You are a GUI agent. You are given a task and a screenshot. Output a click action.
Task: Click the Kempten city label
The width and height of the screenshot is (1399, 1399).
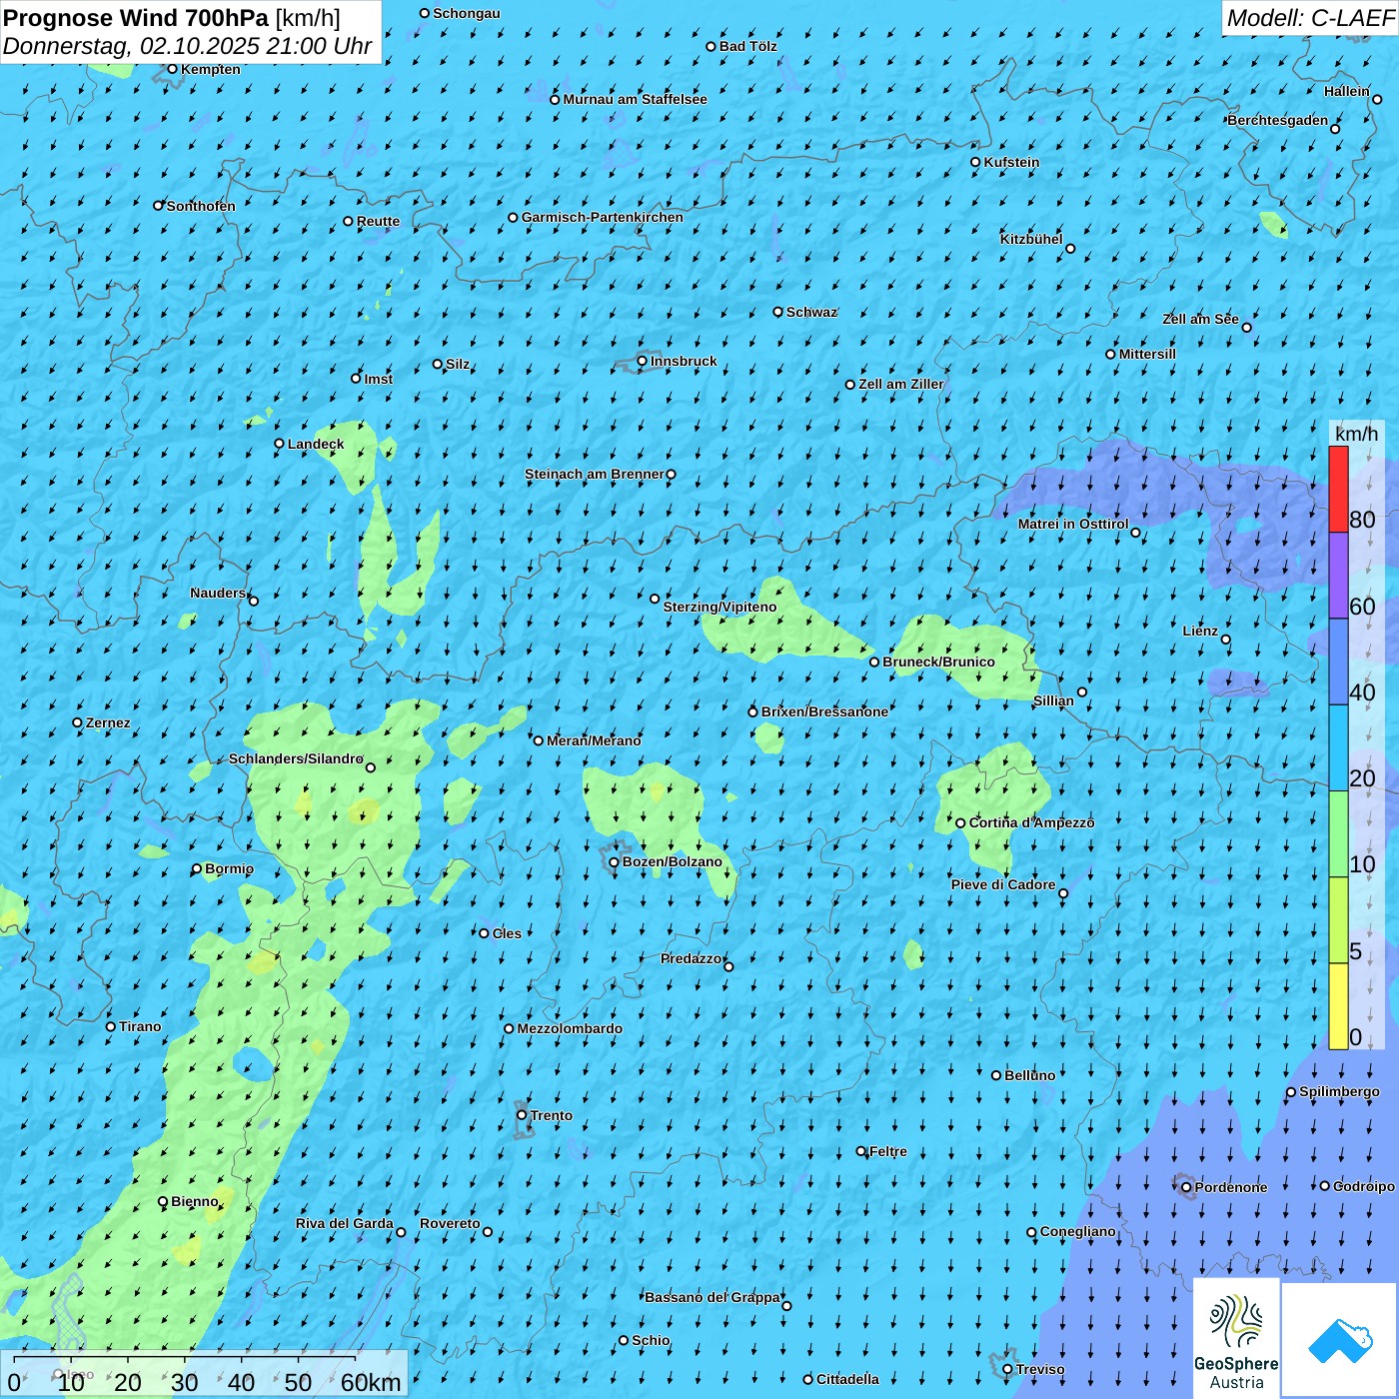tap(211, 69)
